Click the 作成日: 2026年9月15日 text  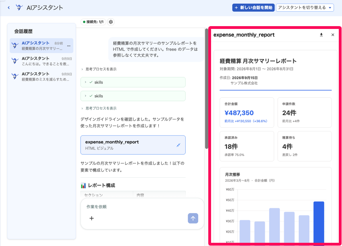click(x=238, y=78)
